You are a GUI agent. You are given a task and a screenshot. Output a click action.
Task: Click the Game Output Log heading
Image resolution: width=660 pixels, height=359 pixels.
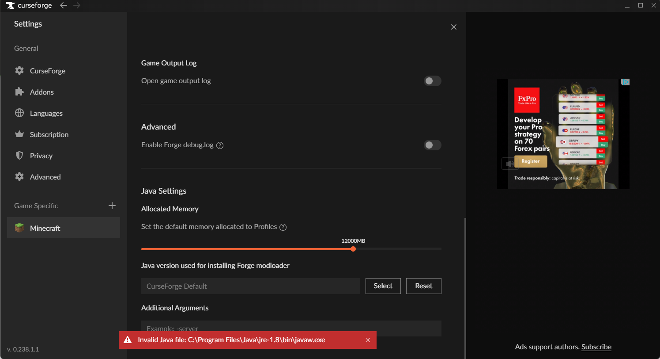click(x=169, y=63)
